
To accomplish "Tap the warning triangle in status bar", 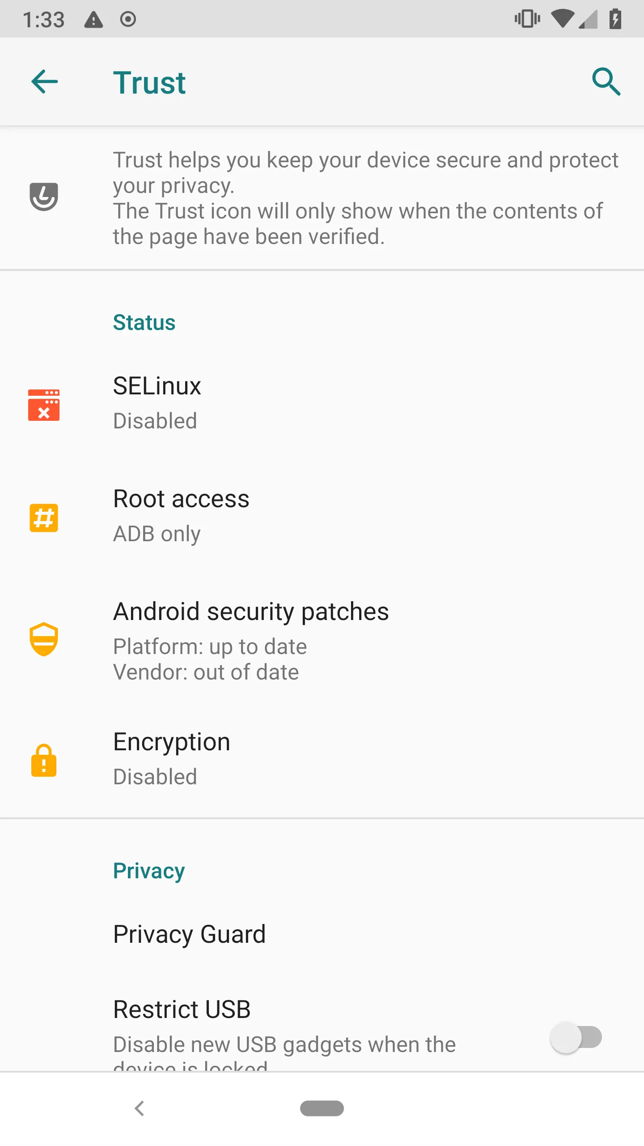I will 93,20.
